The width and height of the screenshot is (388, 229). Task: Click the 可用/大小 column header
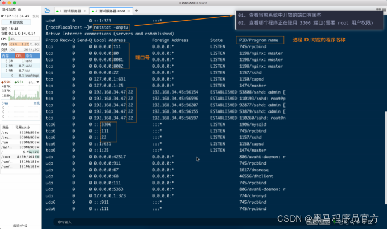(x=23, y=128)
